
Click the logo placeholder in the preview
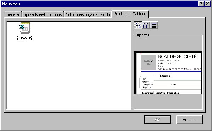(x=148, y=62)
